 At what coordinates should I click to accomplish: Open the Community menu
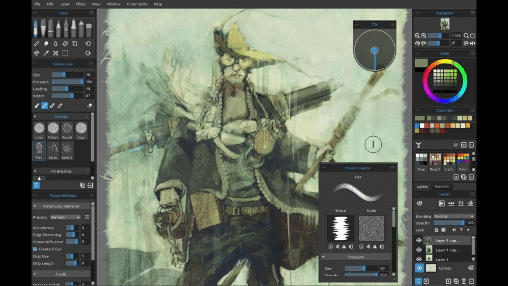[137, 4]
